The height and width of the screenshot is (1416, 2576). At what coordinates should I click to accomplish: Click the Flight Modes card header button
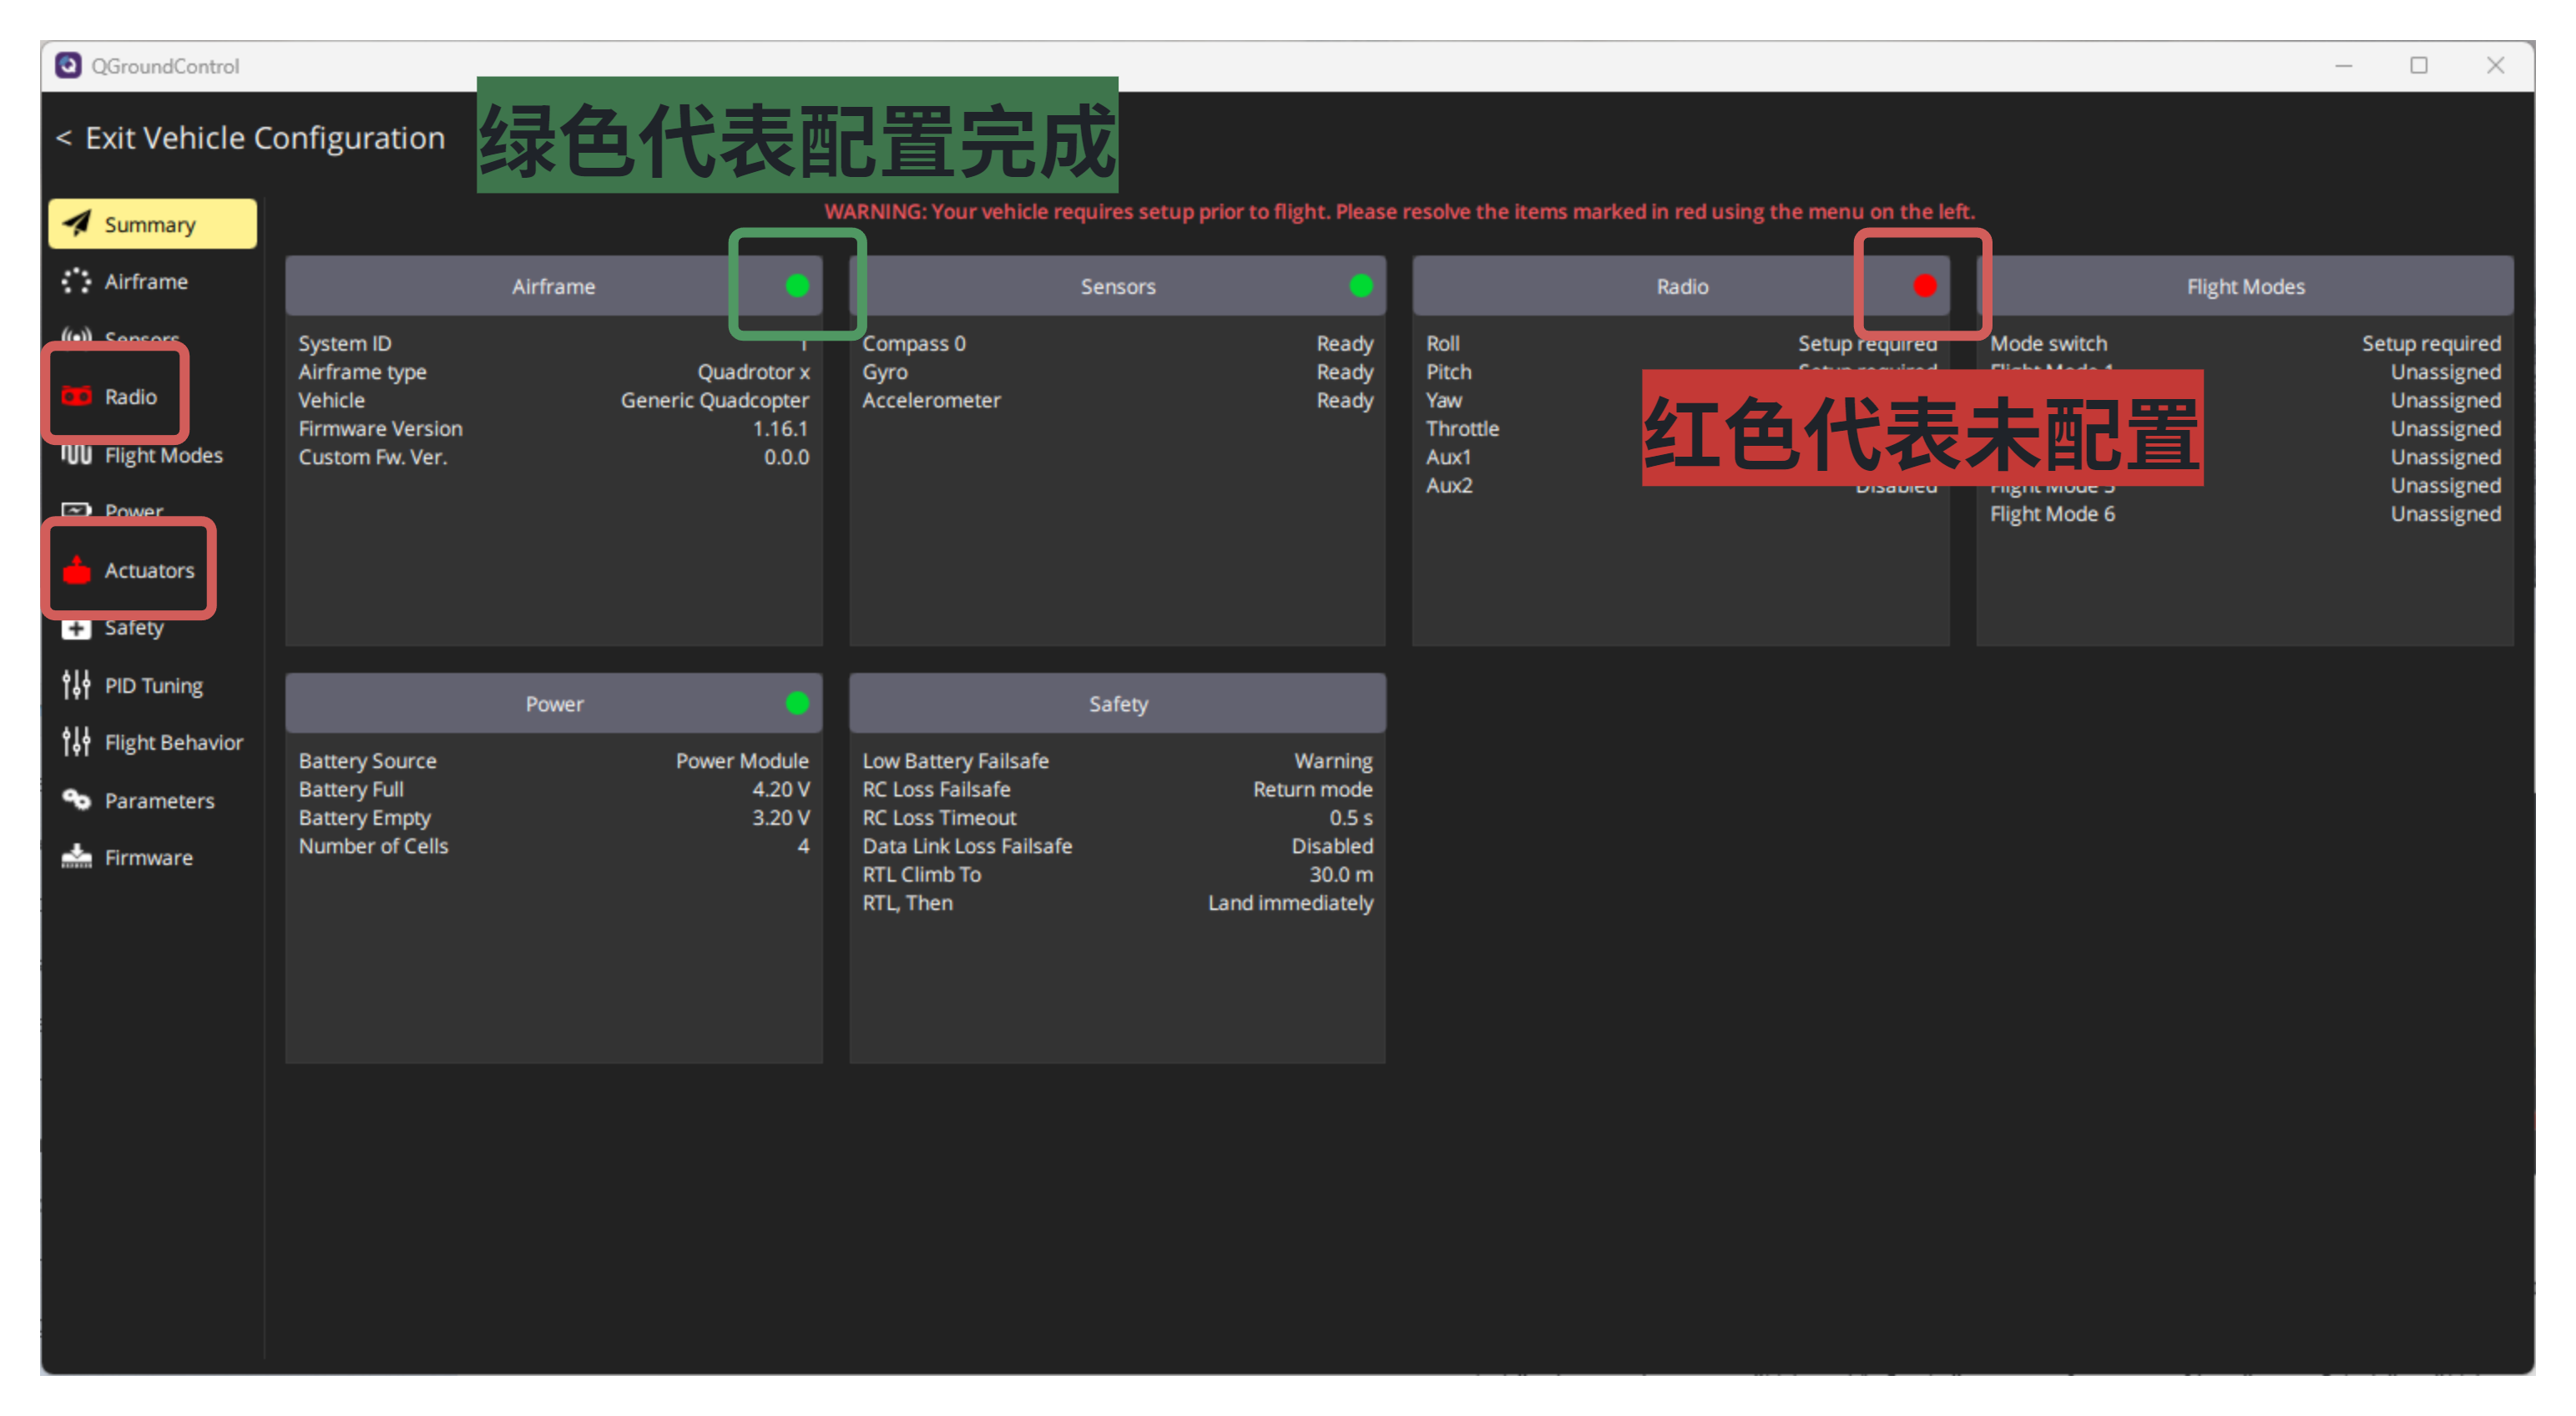point(2245,286)
